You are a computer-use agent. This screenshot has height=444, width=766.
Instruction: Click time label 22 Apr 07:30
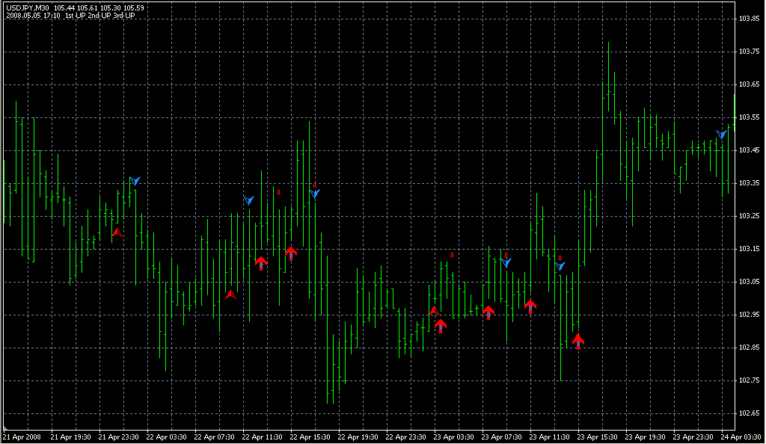point(214,437)
